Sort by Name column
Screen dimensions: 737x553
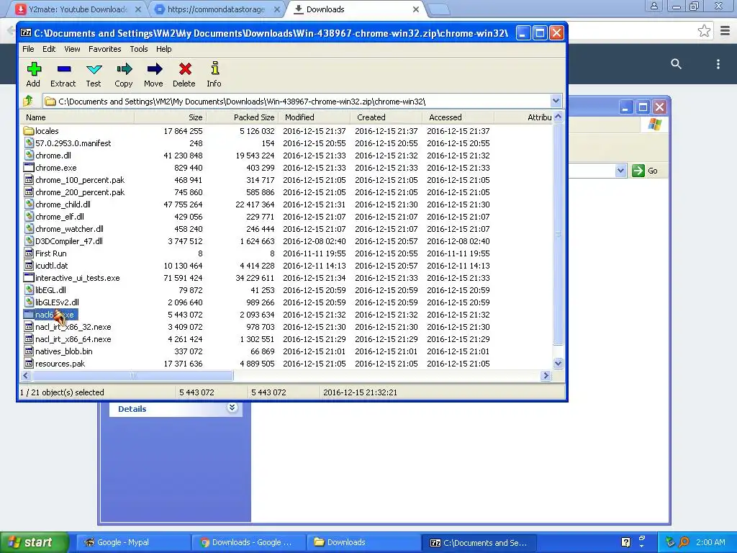pyautogui.click(x=77, y=117)
